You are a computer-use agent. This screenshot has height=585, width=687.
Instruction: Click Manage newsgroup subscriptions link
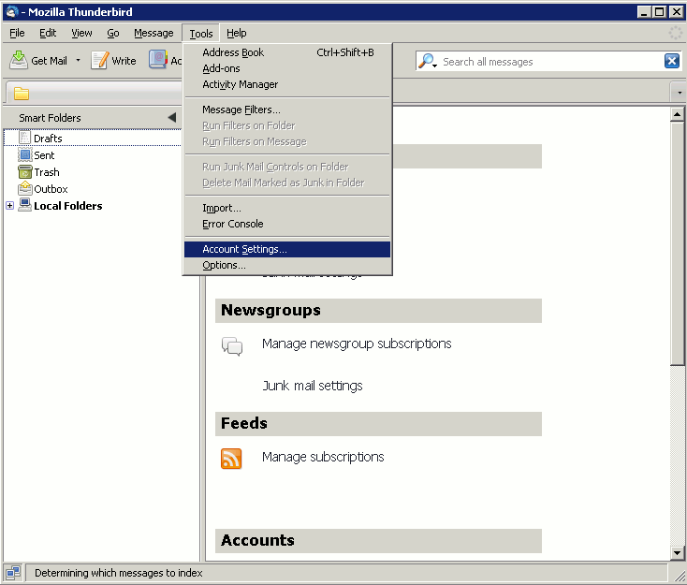(357, 344)
